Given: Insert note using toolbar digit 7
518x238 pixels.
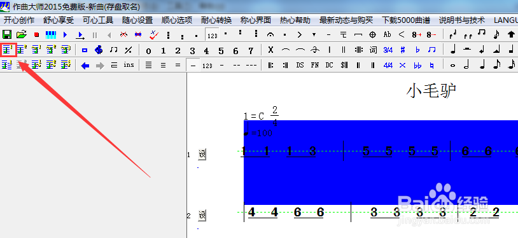Looking at the screenshot, I should [x=251, y=51].
